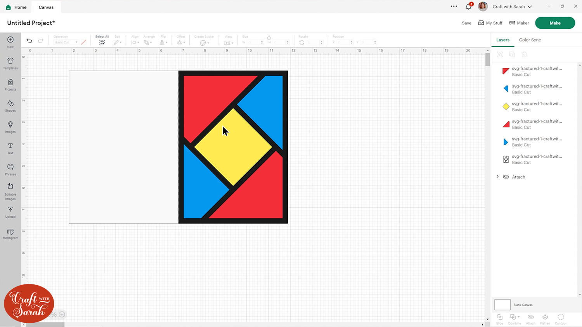Screen dimensions: 582x327
Task: Switch to the Color Sync tab
Action: [530, 40]
